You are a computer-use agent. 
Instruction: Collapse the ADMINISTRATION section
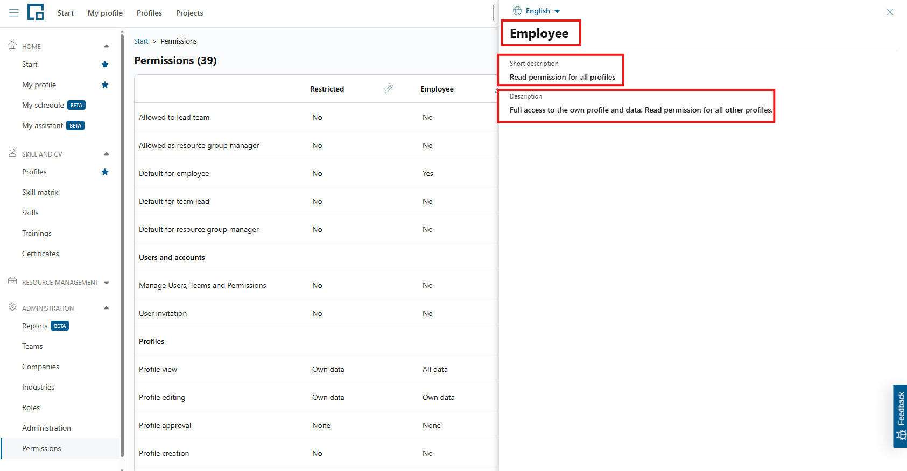[106, 308]
